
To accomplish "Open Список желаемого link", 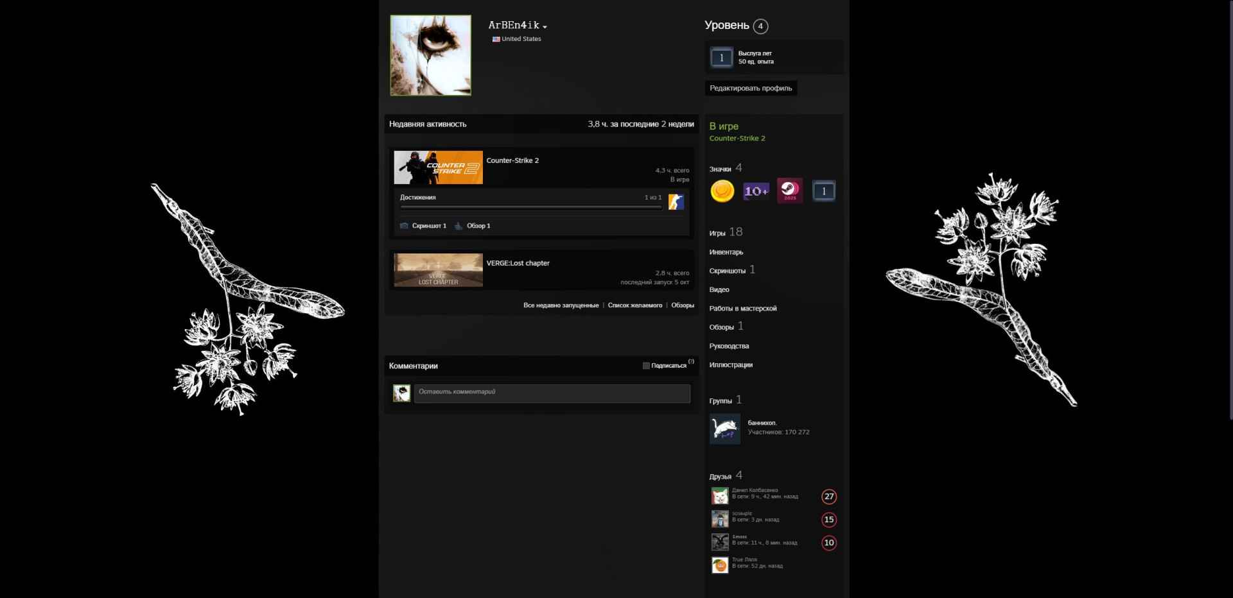I will [x=635, y=305].
